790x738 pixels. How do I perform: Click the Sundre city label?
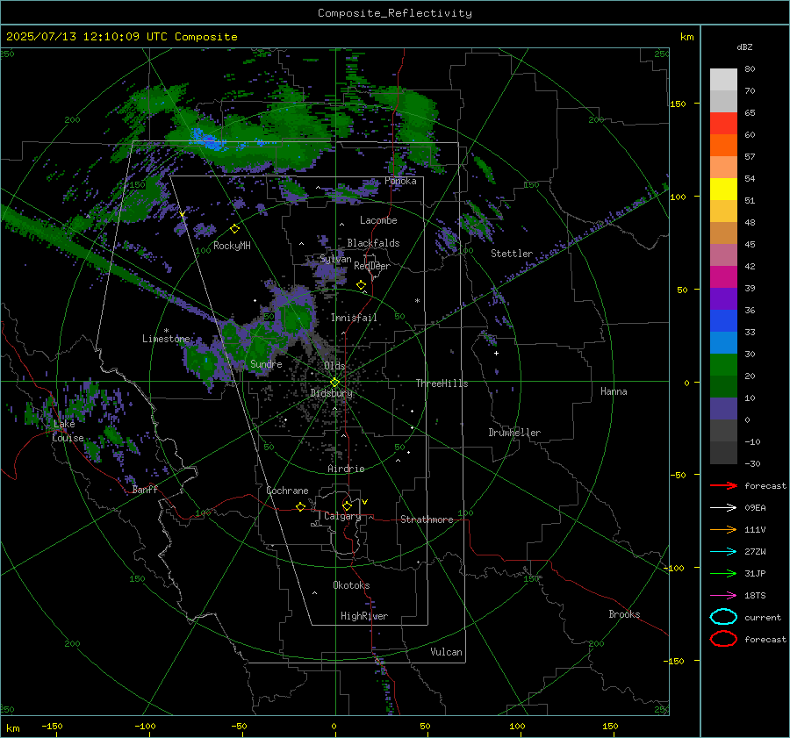pyautogui.click(x=266, y=363)
